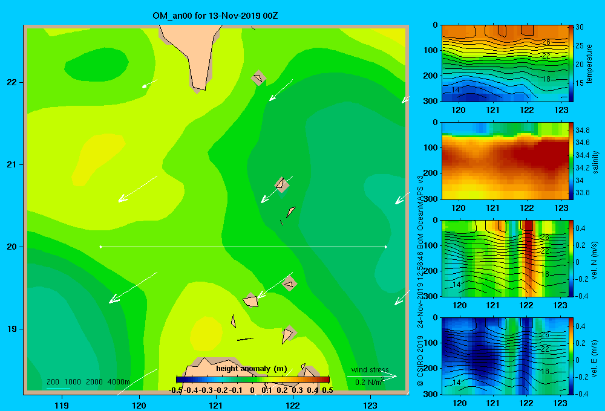Screen dimensions: 605x411
Task: Click the eastern endpoint of the transect line
Action: click(386, 247)
